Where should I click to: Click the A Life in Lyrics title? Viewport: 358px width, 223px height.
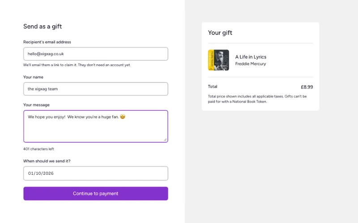point(251,57)
